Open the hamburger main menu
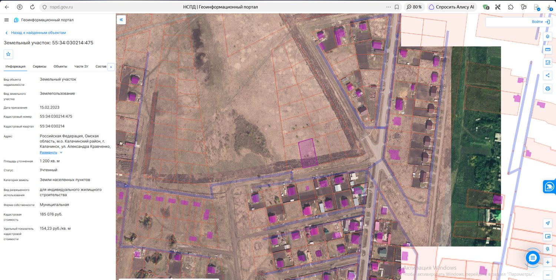Screen dimensions: 556x280 [x=6, y=20]
